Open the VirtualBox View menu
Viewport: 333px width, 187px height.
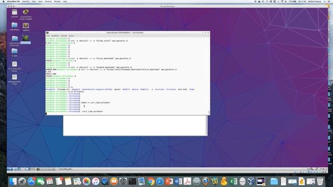(34, 2)
